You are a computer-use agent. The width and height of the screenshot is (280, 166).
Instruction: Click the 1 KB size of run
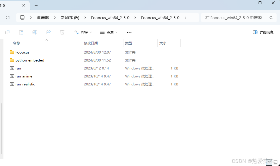coord(174,68)
